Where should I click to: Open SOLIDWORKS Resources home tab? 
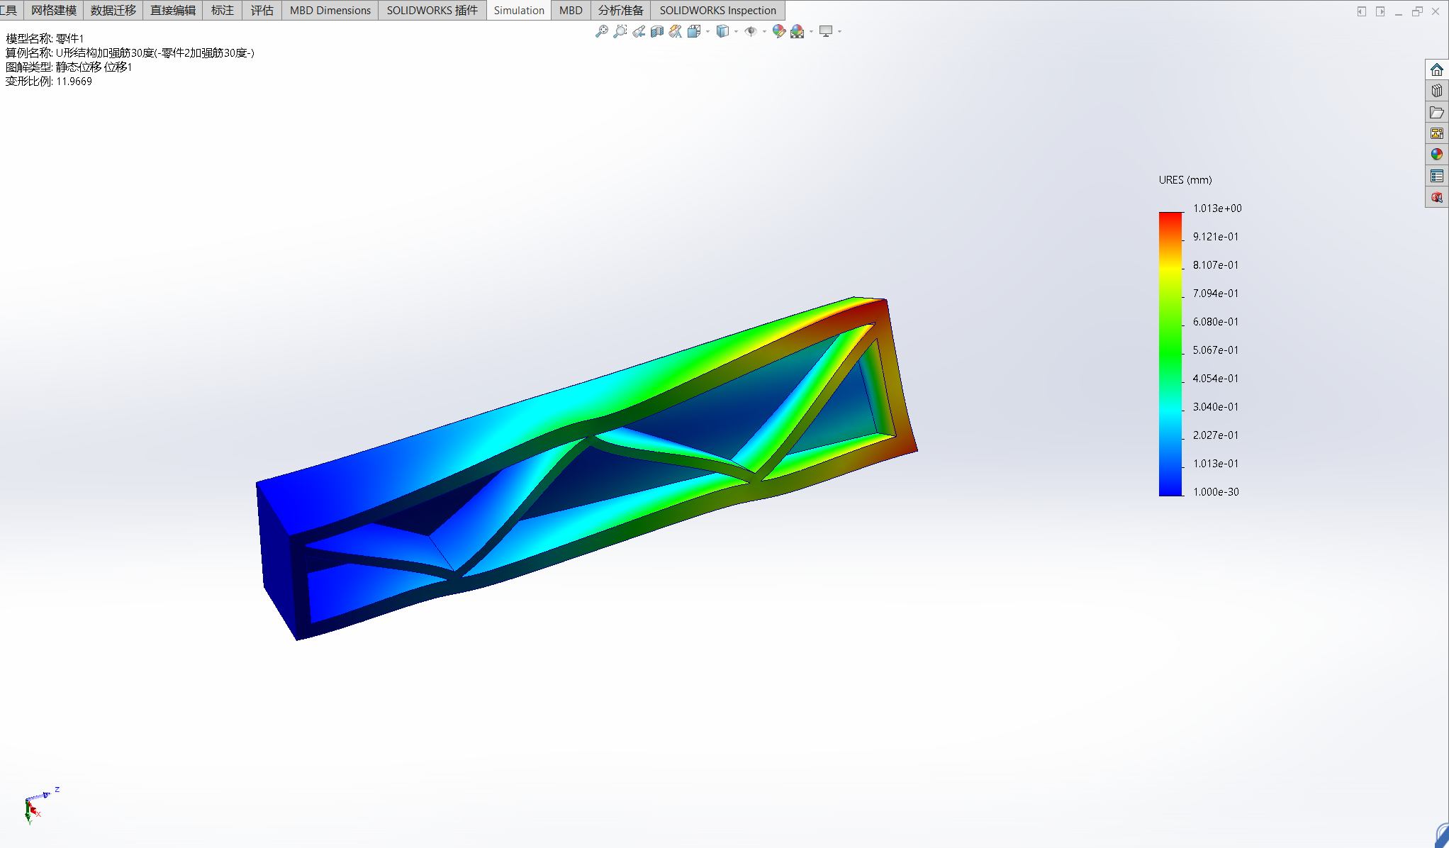coord(1436,69)
